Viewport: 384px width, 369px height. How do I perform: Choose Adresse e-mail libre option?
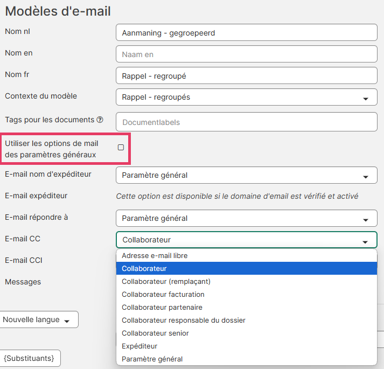pos(246,255)
